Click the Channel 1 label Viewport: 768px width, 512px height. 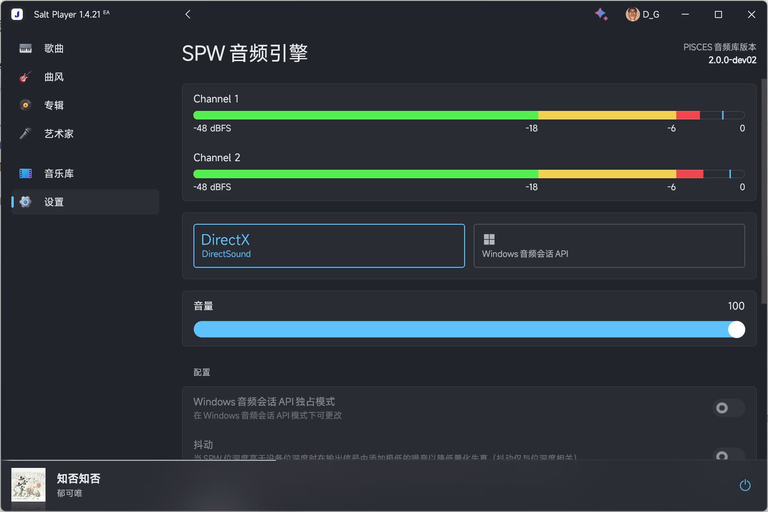(x=216, y=99)
